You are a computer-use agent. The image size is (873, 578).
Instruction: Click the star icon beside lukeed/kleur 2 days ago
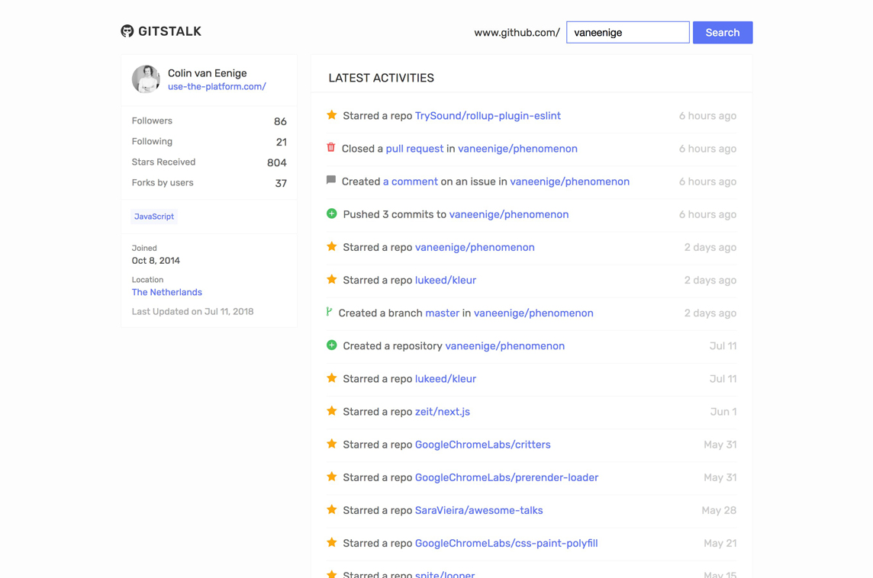[332, 279]
